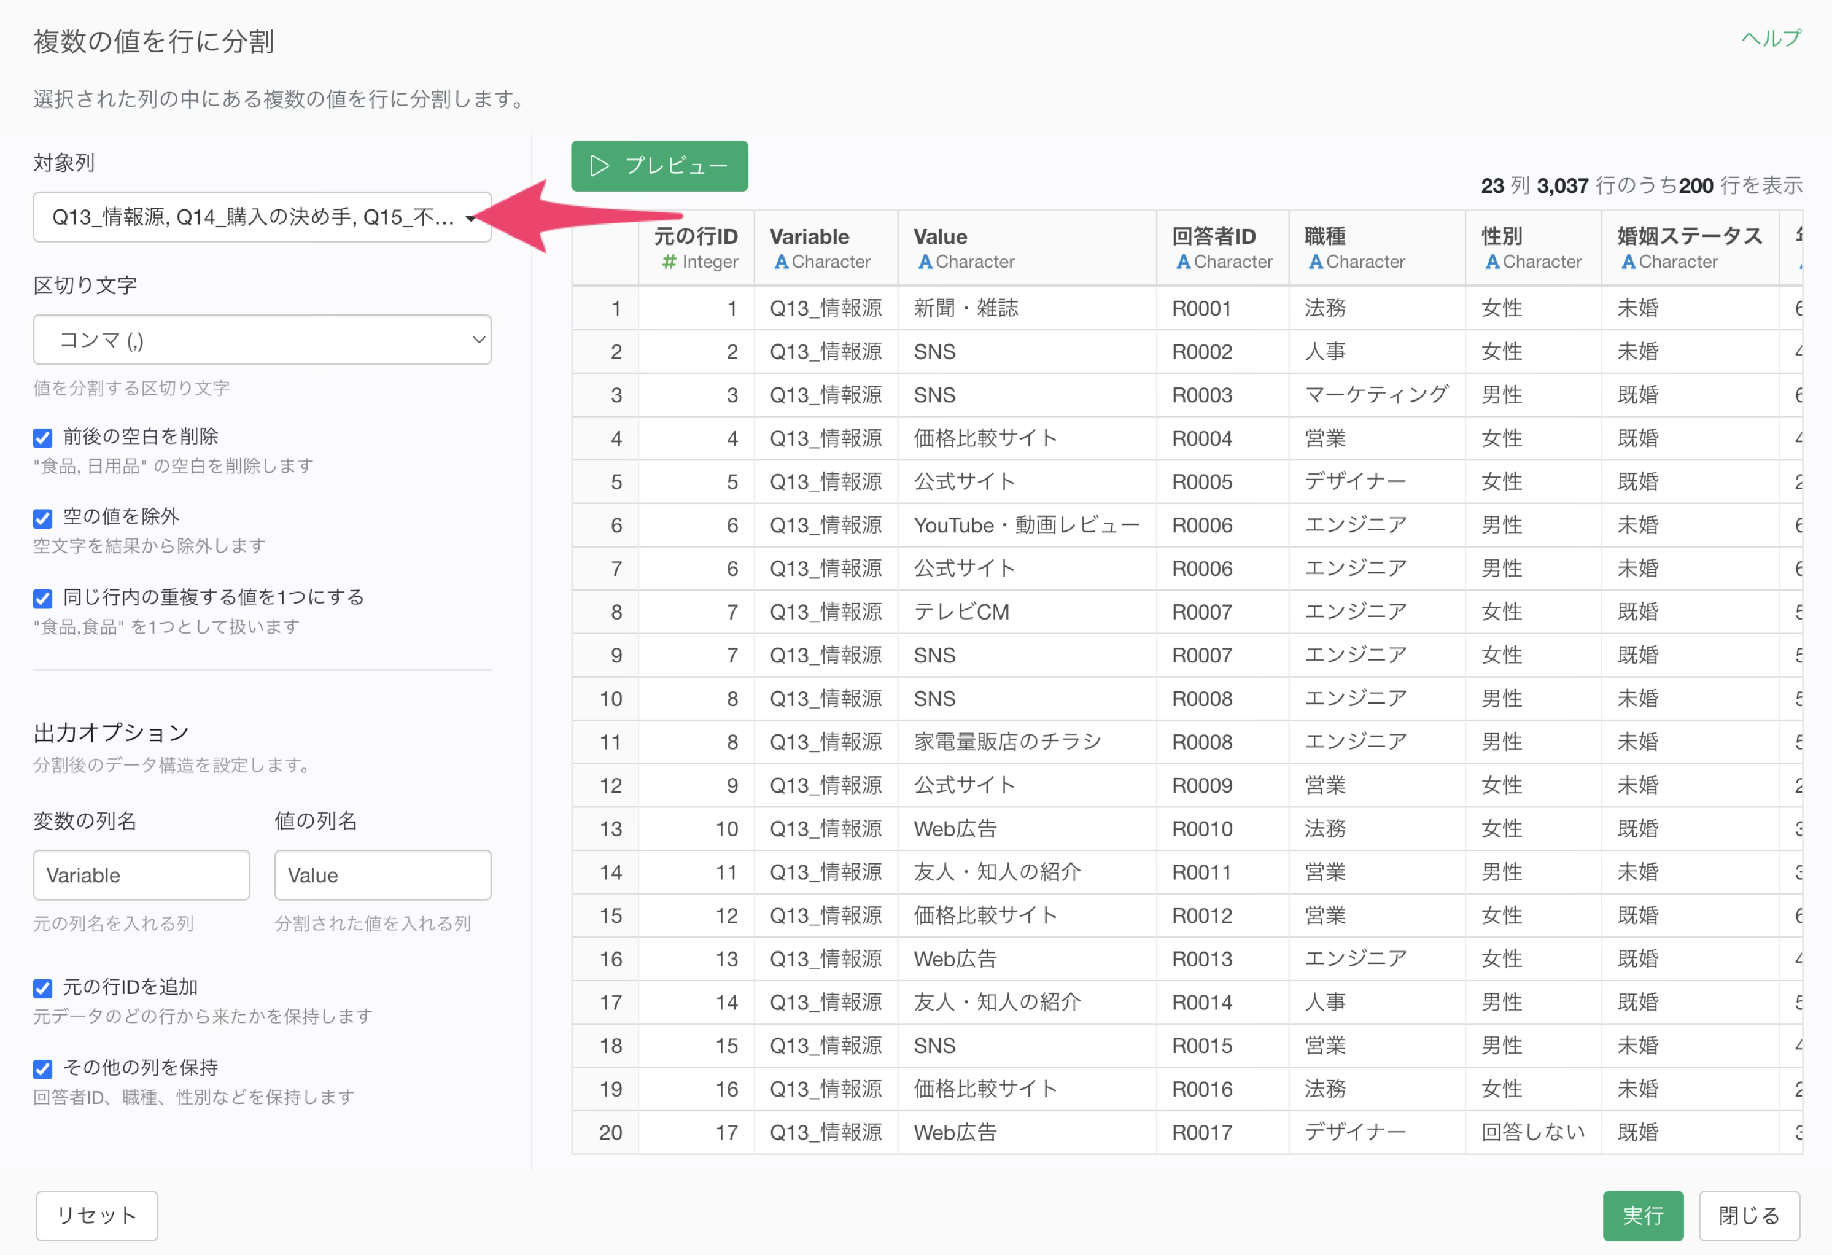Image resolution: width=1832 pixels, height=1255 pixels.
Task: Click the cell 家電量販店のチラシ
Action: [x=1027, y=742]
